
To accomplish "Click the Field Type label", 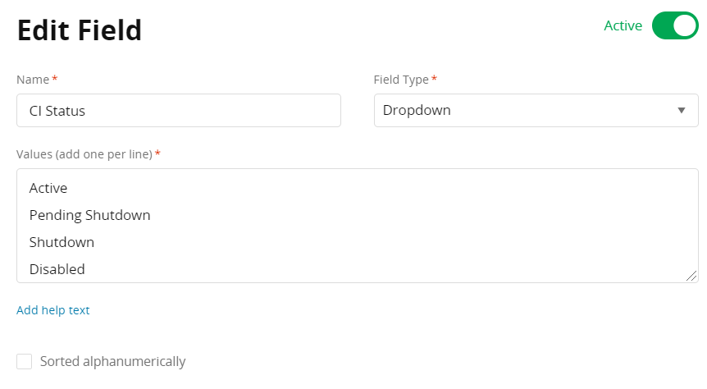I will [401, 80].
